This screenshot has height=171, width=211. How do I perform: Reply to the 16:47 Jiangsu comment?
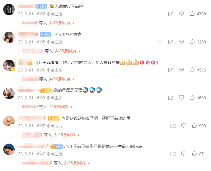(x=184, y=154)
